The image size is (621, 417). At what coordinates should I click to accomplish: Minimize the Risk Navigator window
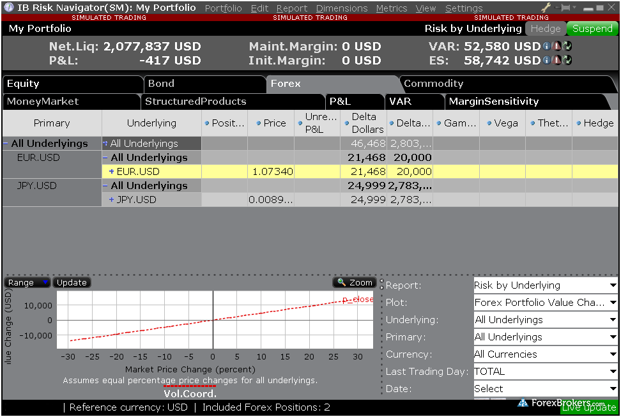588,8
